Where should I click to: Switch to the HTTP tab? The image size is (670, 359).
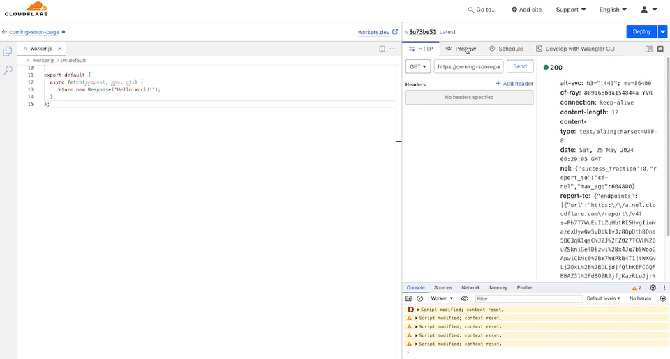point(421,49)
